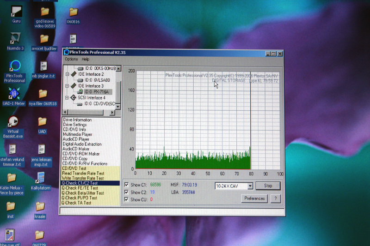
Task: Click the PX-716A drive icon
Action: pos(80,91)
